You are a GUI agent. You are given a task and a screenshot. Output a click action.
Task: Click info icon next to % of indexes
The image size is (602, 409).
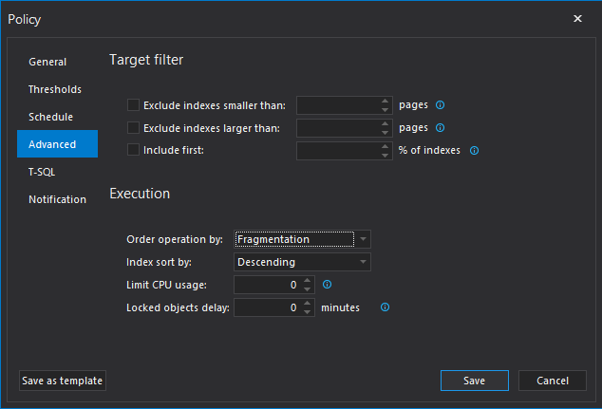tap(475, 150)
